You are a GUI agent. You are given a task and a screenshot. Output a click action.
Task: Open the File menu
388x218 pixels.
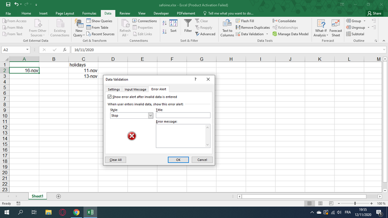[8, 13]
